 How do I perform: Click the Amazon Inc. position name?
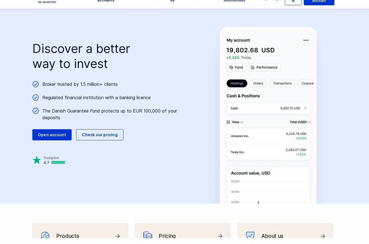240,136
